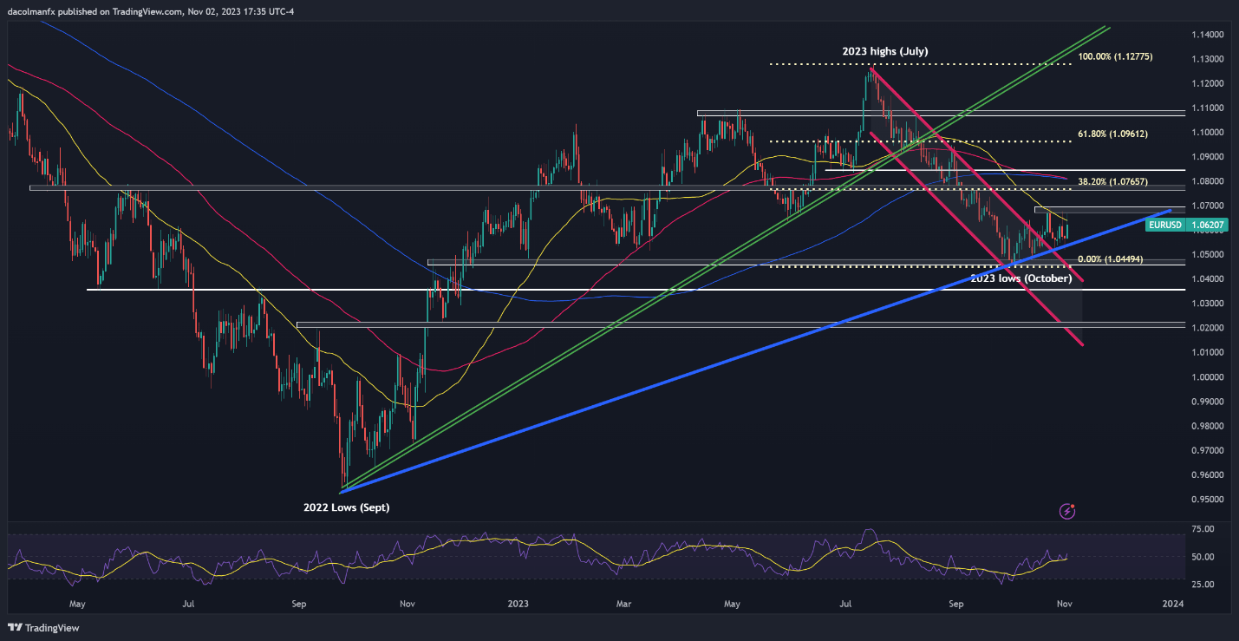Screen dimensions: 1239x641
Task: Click the 1.00000 price axis label
Action: click(1206, 377)
